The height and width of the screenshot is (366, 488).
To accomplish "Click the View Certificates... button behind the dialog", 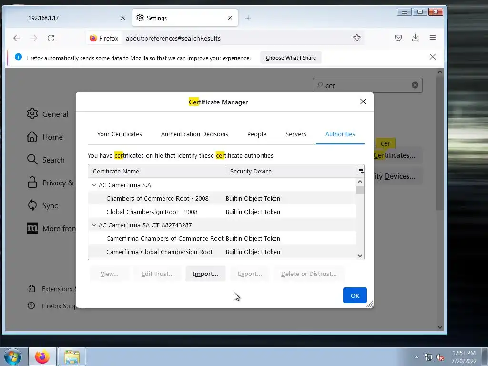I will coord(397,155).
